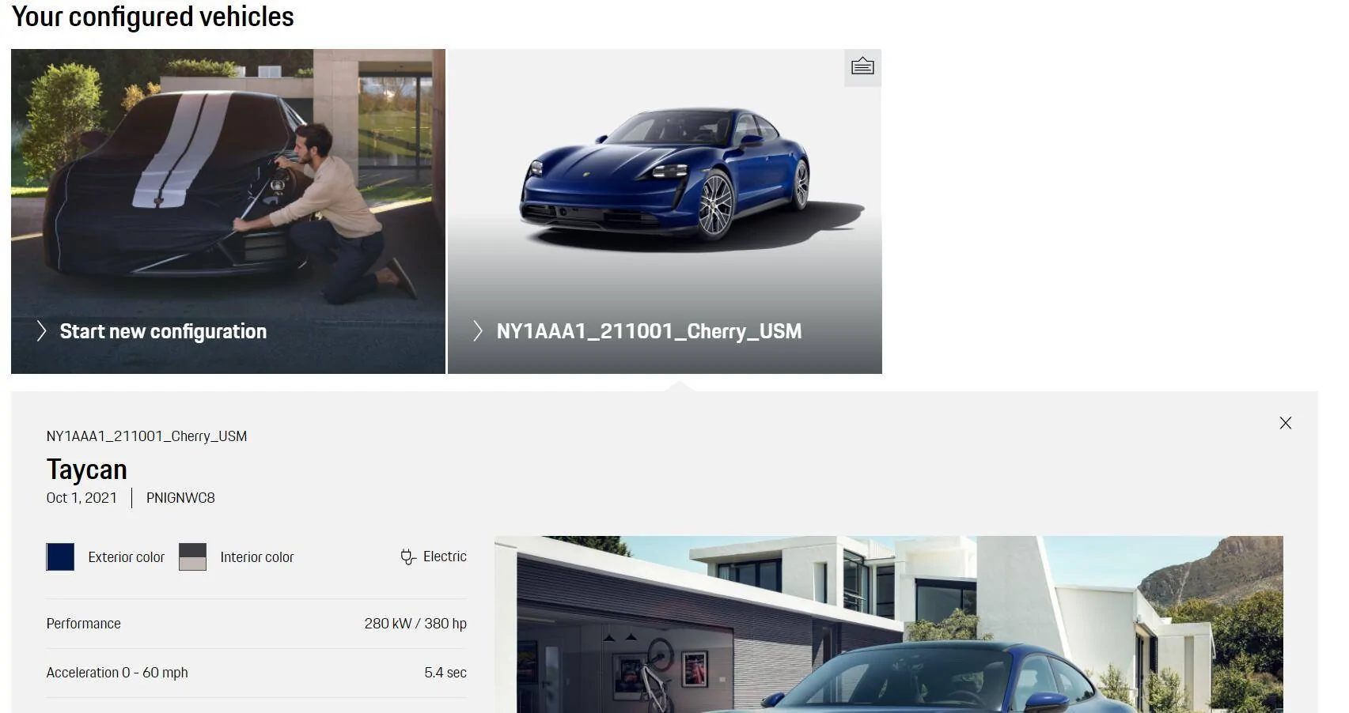Image resolution: width=1349 pixels, height=713 pixels.
Task: Click the Your configured vehicles heading
Action: pos(153,16)
